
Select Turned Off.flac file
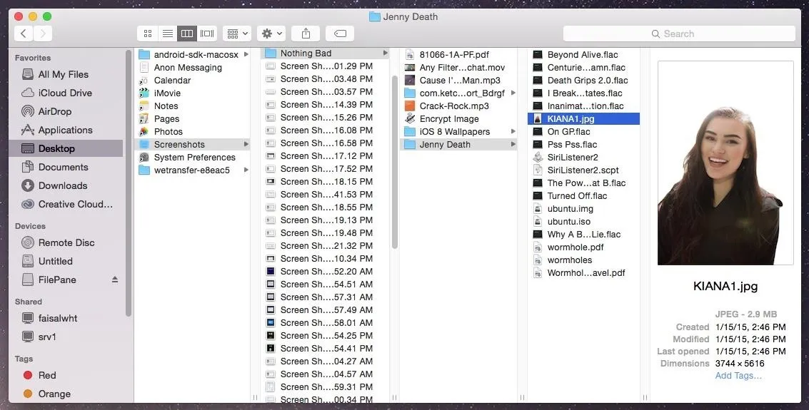(x=583, y=195)
